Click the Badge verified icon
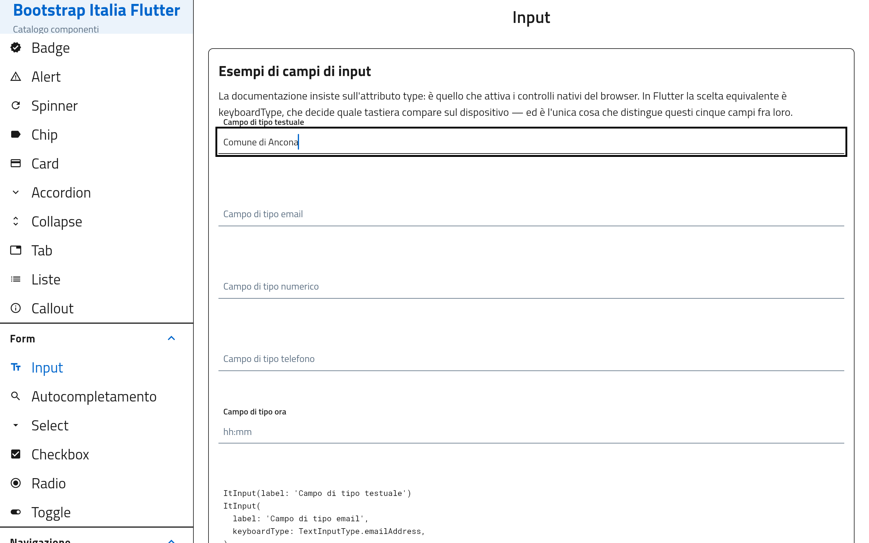Viewport: 869px width, 543px height. pos(15,47)
